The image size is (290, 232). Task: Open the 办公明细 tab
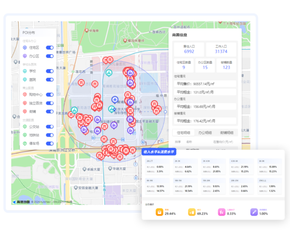[205, 132]
